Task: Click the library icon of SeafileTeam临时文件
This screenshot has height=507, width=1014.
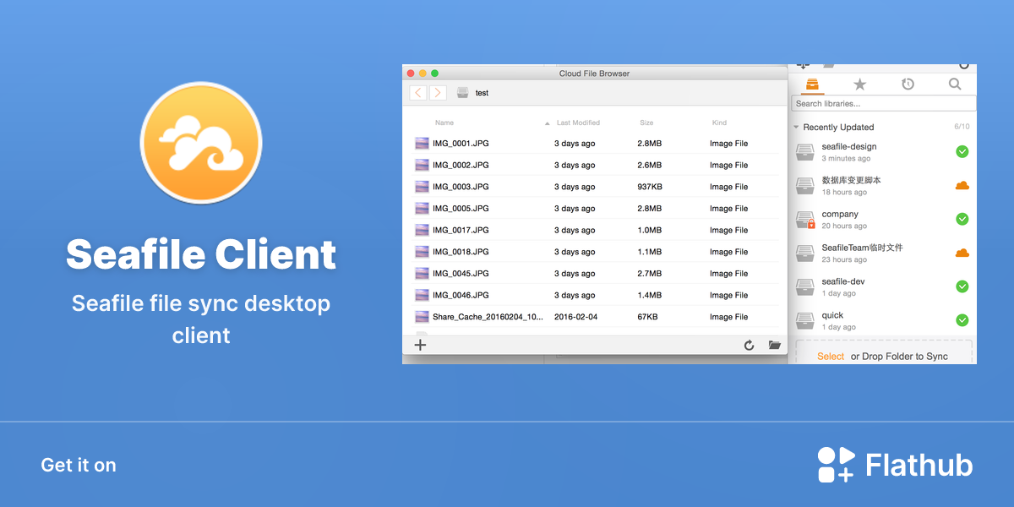Action: tap(805, 253)
